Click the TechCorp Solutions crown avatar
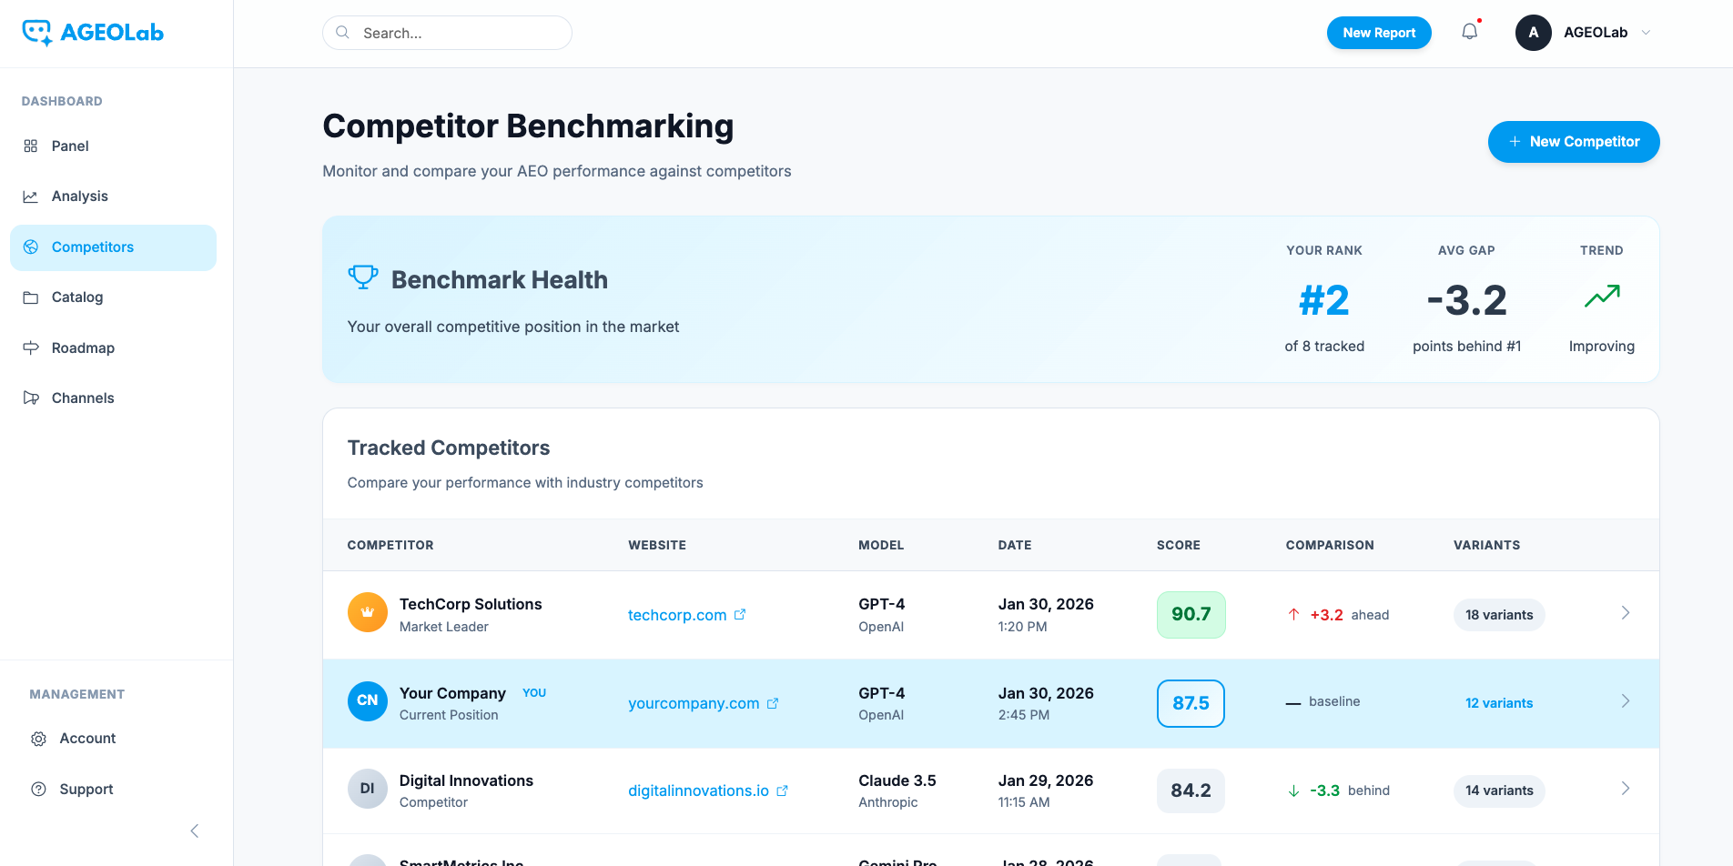 [x=367, y=613]
